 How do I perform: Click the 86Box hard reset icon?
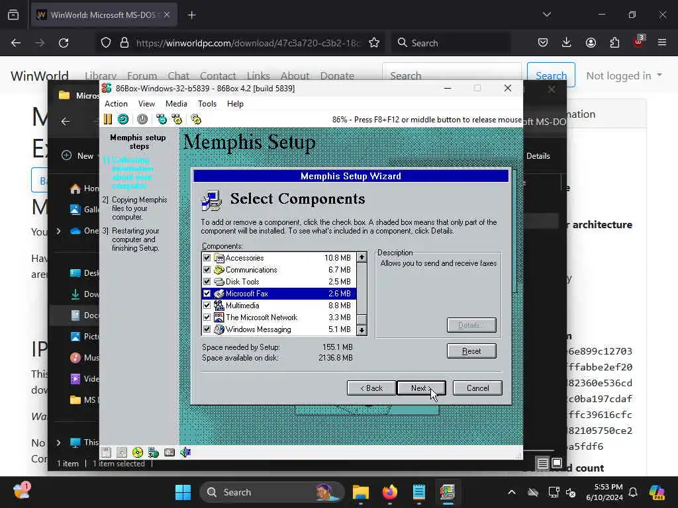point(123,119)
